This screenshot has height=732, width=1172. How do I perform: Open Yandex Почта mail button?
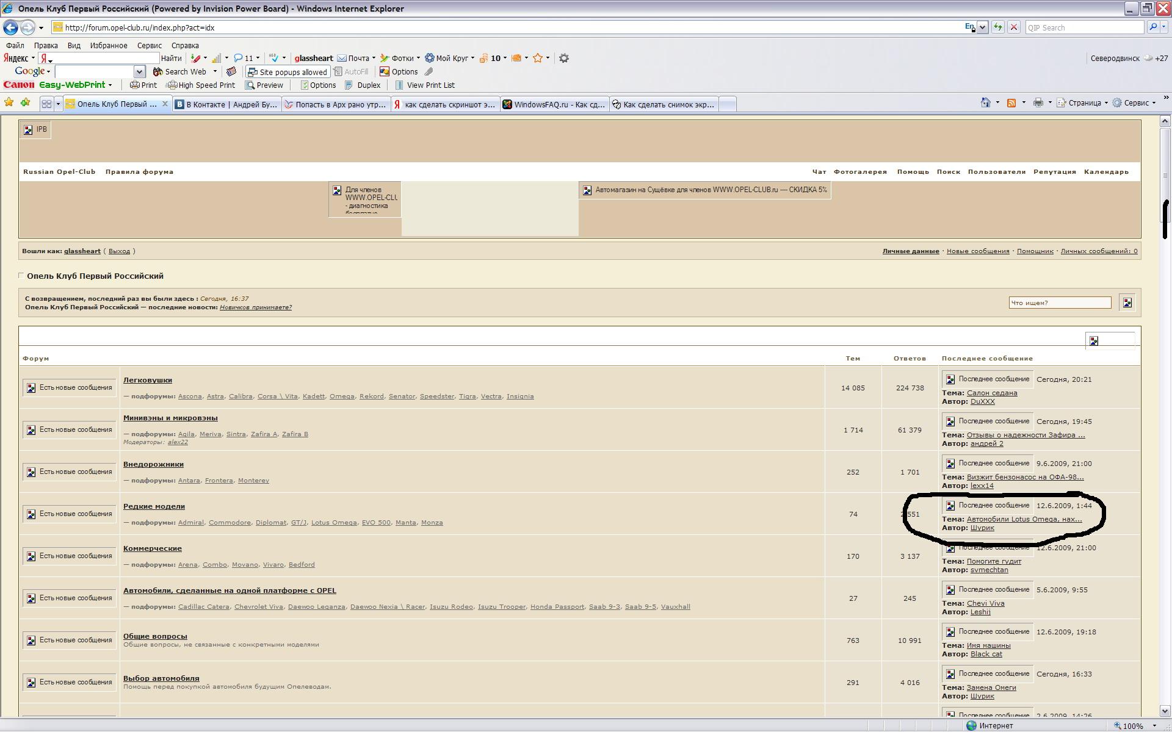pyautogui.click(x=353, y=58)
